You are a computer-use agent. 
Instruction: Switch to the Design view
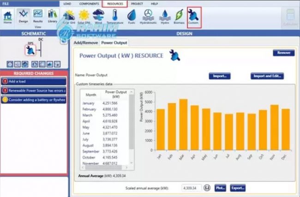(23, 16)
